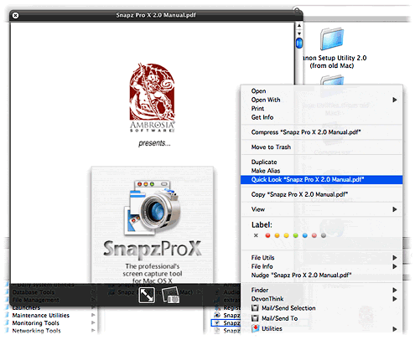Image resolution: width=415 pixels, height=340 pixels.
Task: Select the highlighted Quick Look menu entry
Action: pos(321,179)
